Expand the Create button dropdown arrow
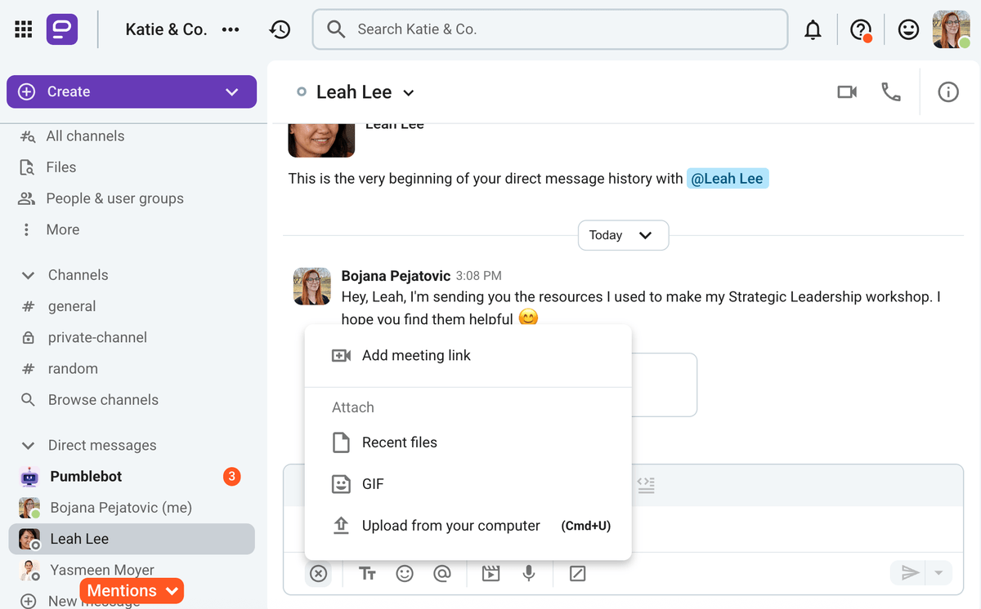 coord(232,92)
